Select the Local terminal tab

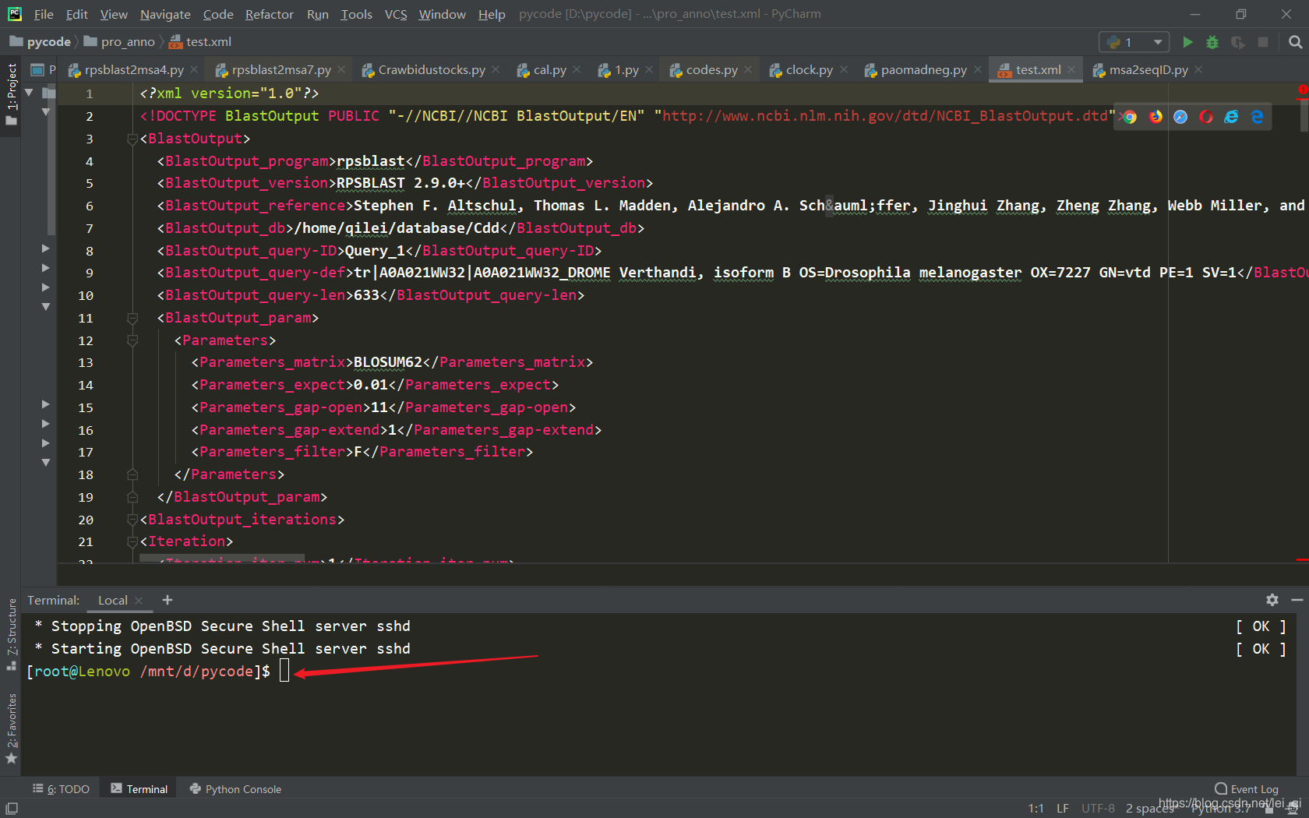pyautogui.click(x=113, y=601)
